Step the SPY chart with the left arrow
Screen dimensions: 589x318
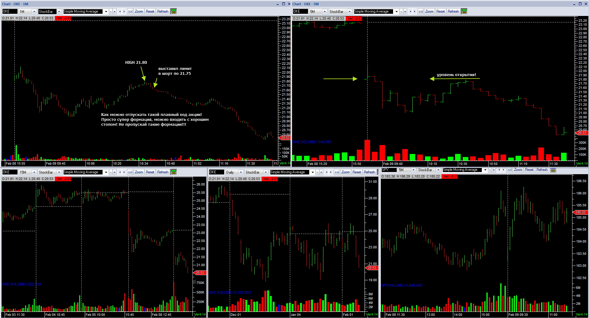click(x=499, y=170)
